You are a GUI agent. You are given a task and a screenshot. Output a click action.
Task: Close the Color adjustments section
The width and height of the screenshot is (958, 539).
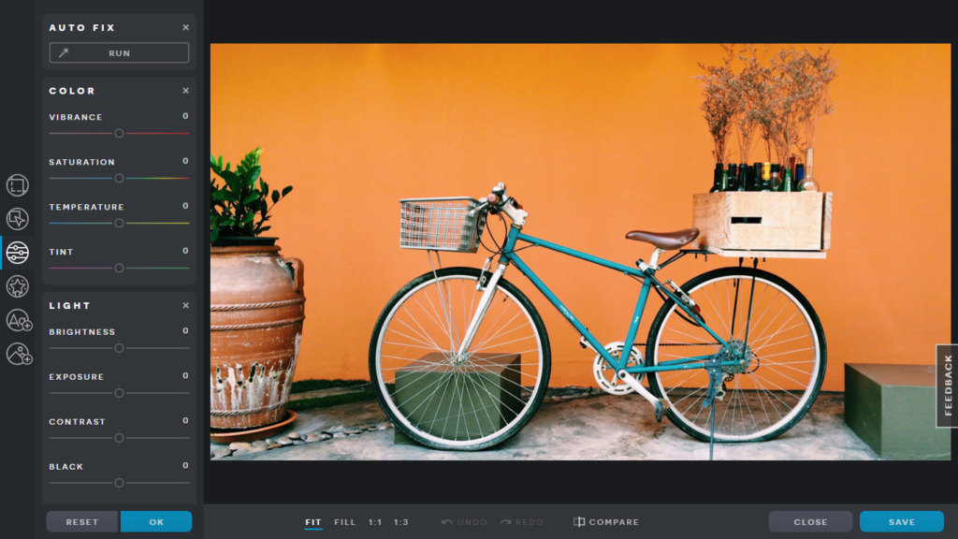click(x=185, y=91)
